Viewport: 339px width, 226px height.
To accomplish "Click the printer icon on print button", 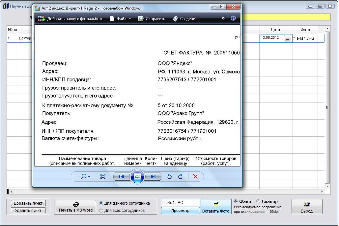I will (76, 204).
